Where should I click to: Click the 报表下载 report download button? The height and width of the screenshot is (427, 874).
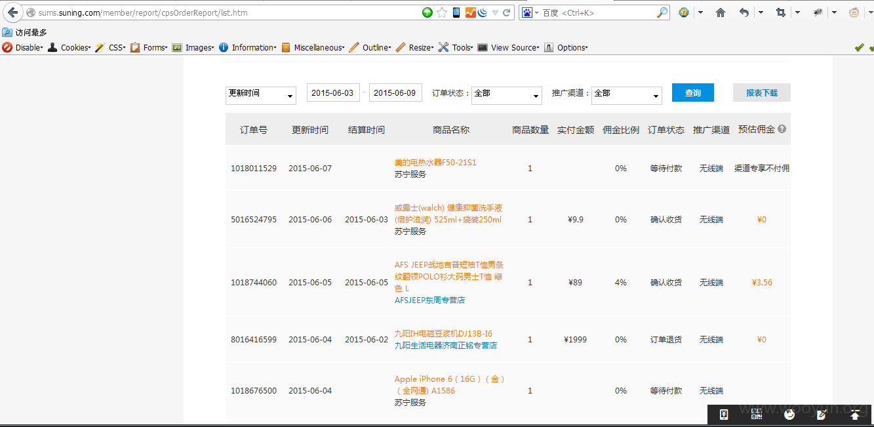tap(762, 92)
